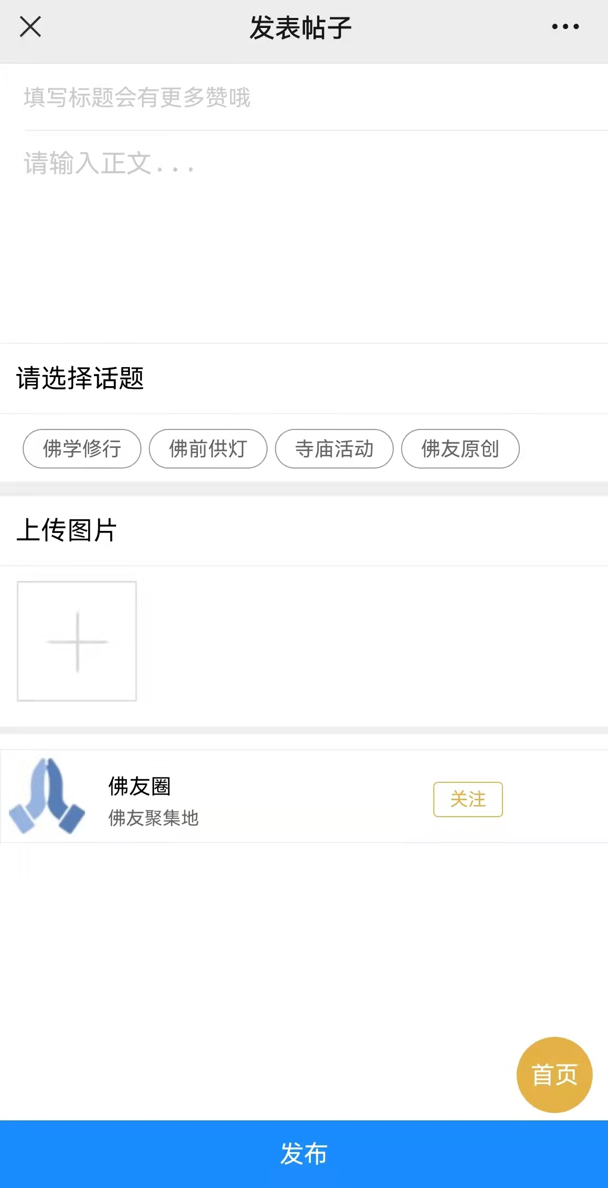Open the 佛友圈 circle name link

click(139, 786)
